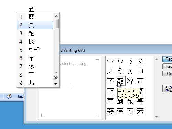172x129 pixels.
Task: Insert character 突 from results
Action: (x=110, y=111)
